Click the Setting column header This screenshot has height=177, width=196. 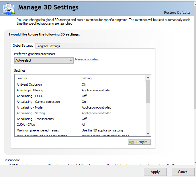(113, 78)
